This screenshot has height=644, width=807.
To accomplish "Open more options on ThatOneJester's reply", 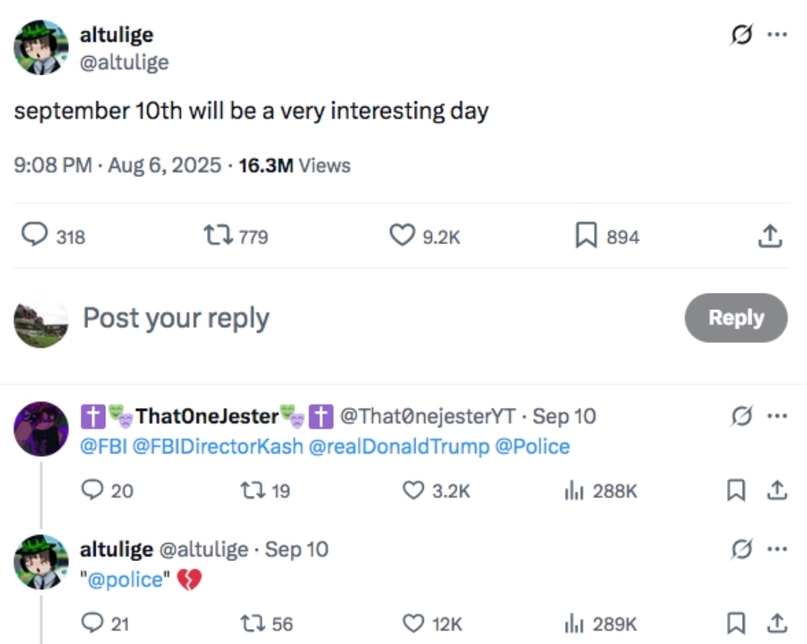I will click(777, 416).
